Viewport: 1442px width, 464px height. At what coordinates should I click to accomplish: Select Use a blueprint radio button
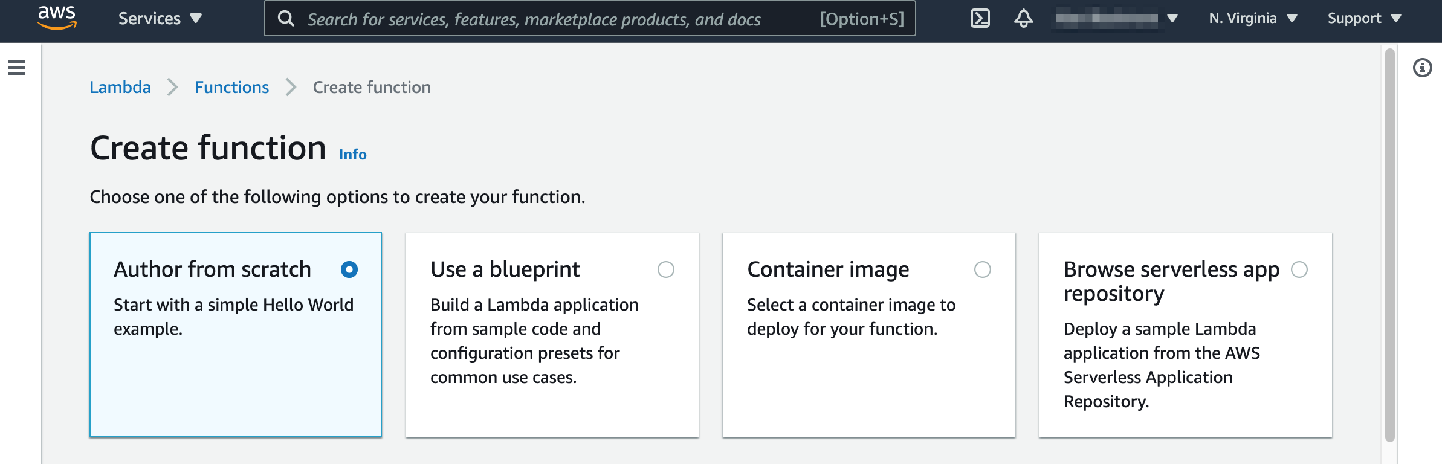click(x=666, y=269)
